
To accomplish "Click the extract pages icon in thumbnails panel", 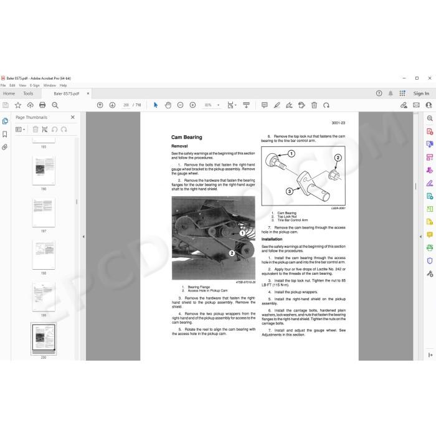I will tap(45, 130).
